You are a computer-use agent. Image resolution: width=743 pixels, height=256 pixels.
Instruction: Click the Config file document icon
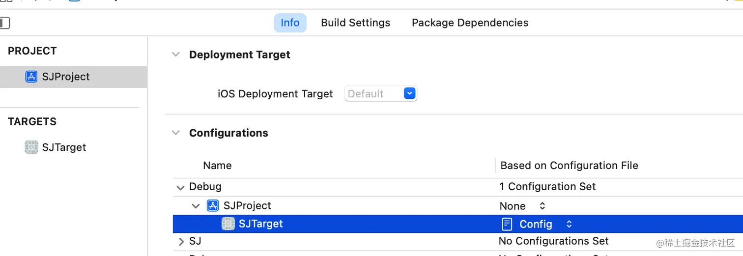507,224
